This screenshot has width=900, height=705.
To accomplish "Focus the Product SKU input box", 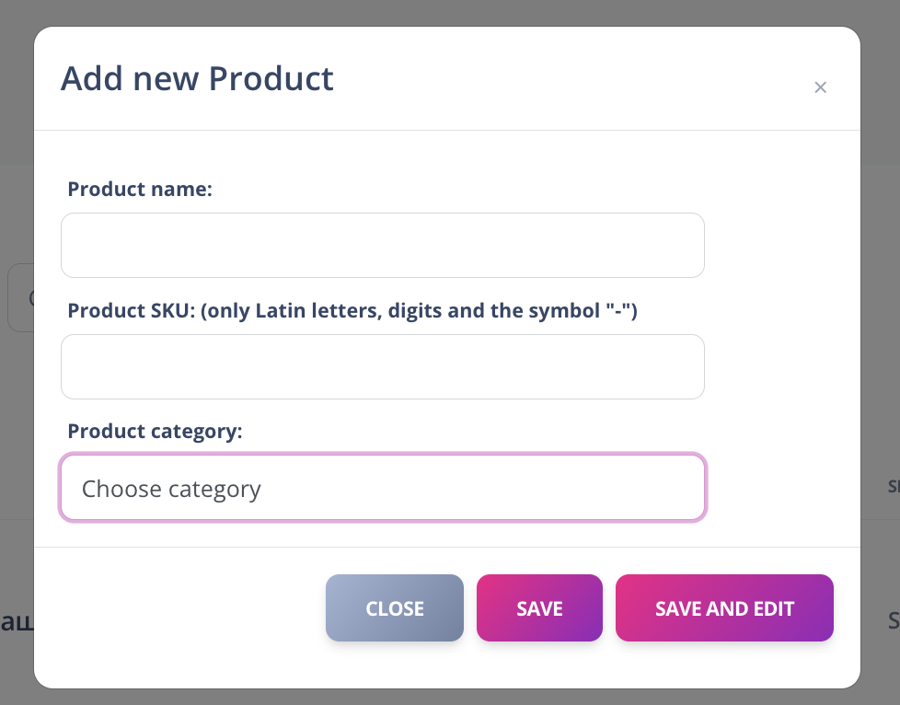I will (382, 366).
